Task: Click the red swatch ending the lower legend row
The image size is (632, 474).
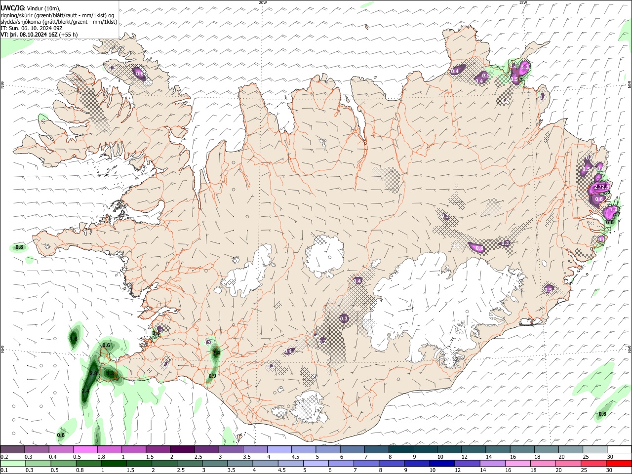Action: (x=619, y=463)
